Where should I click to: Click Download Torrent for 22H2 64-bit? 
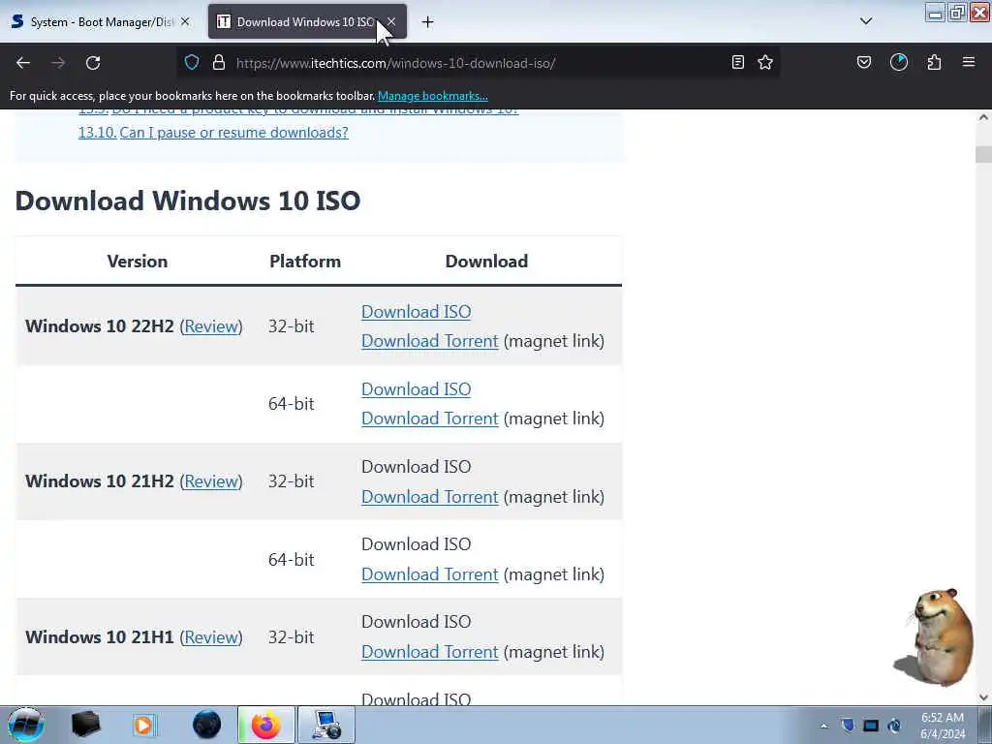click(429, 418)
